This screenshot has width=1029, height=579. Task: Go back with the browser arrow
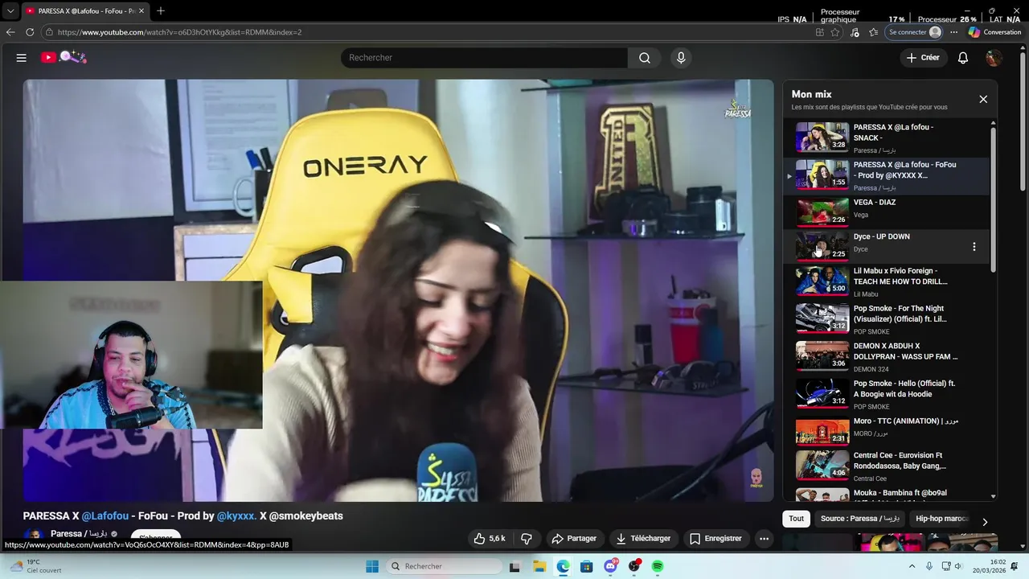[x=10, y=32]
